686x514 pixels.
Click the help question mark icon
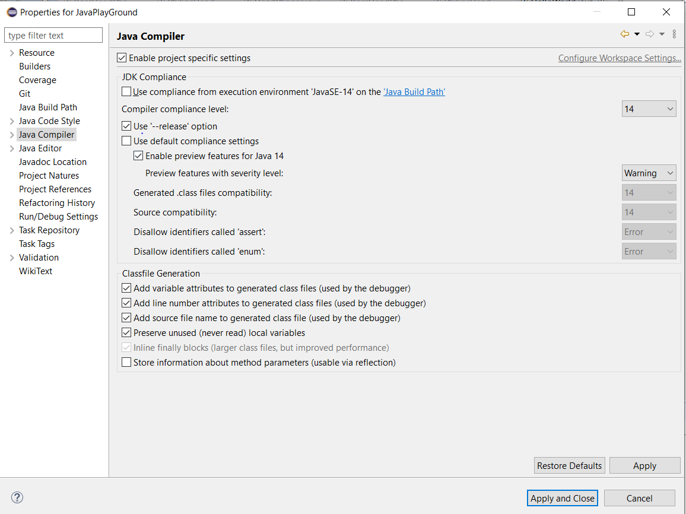(17, 497)
